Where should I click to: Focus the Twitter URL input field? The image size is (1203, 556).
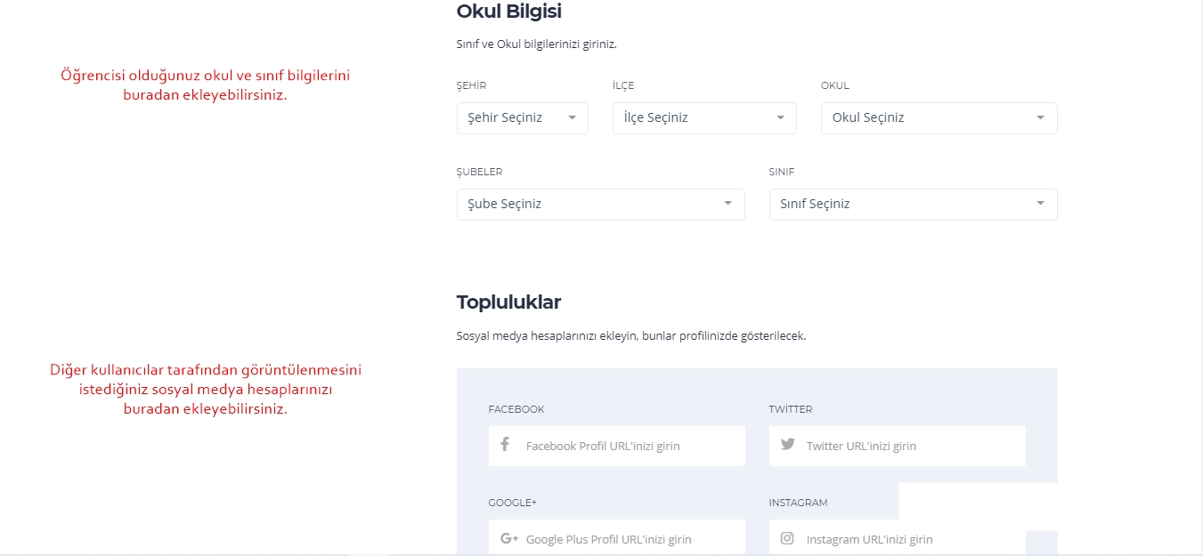pyautogui.click(x=898, y=446)
